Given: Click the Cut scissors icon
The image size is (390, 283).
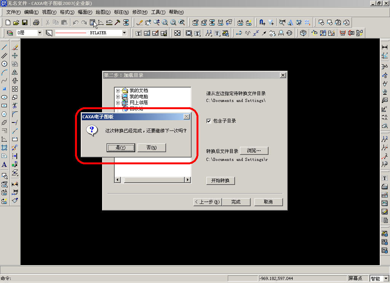Looking at the screenshot, I should [x=48, y=22].
